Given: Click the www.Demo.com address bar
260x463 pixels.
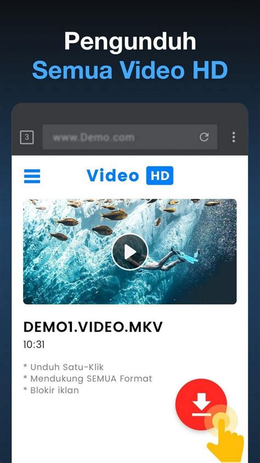Looking at the screenshot, I should (130, 137).
